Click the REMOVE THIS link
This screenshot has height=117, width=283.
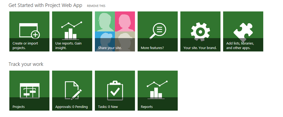(96, 6)
